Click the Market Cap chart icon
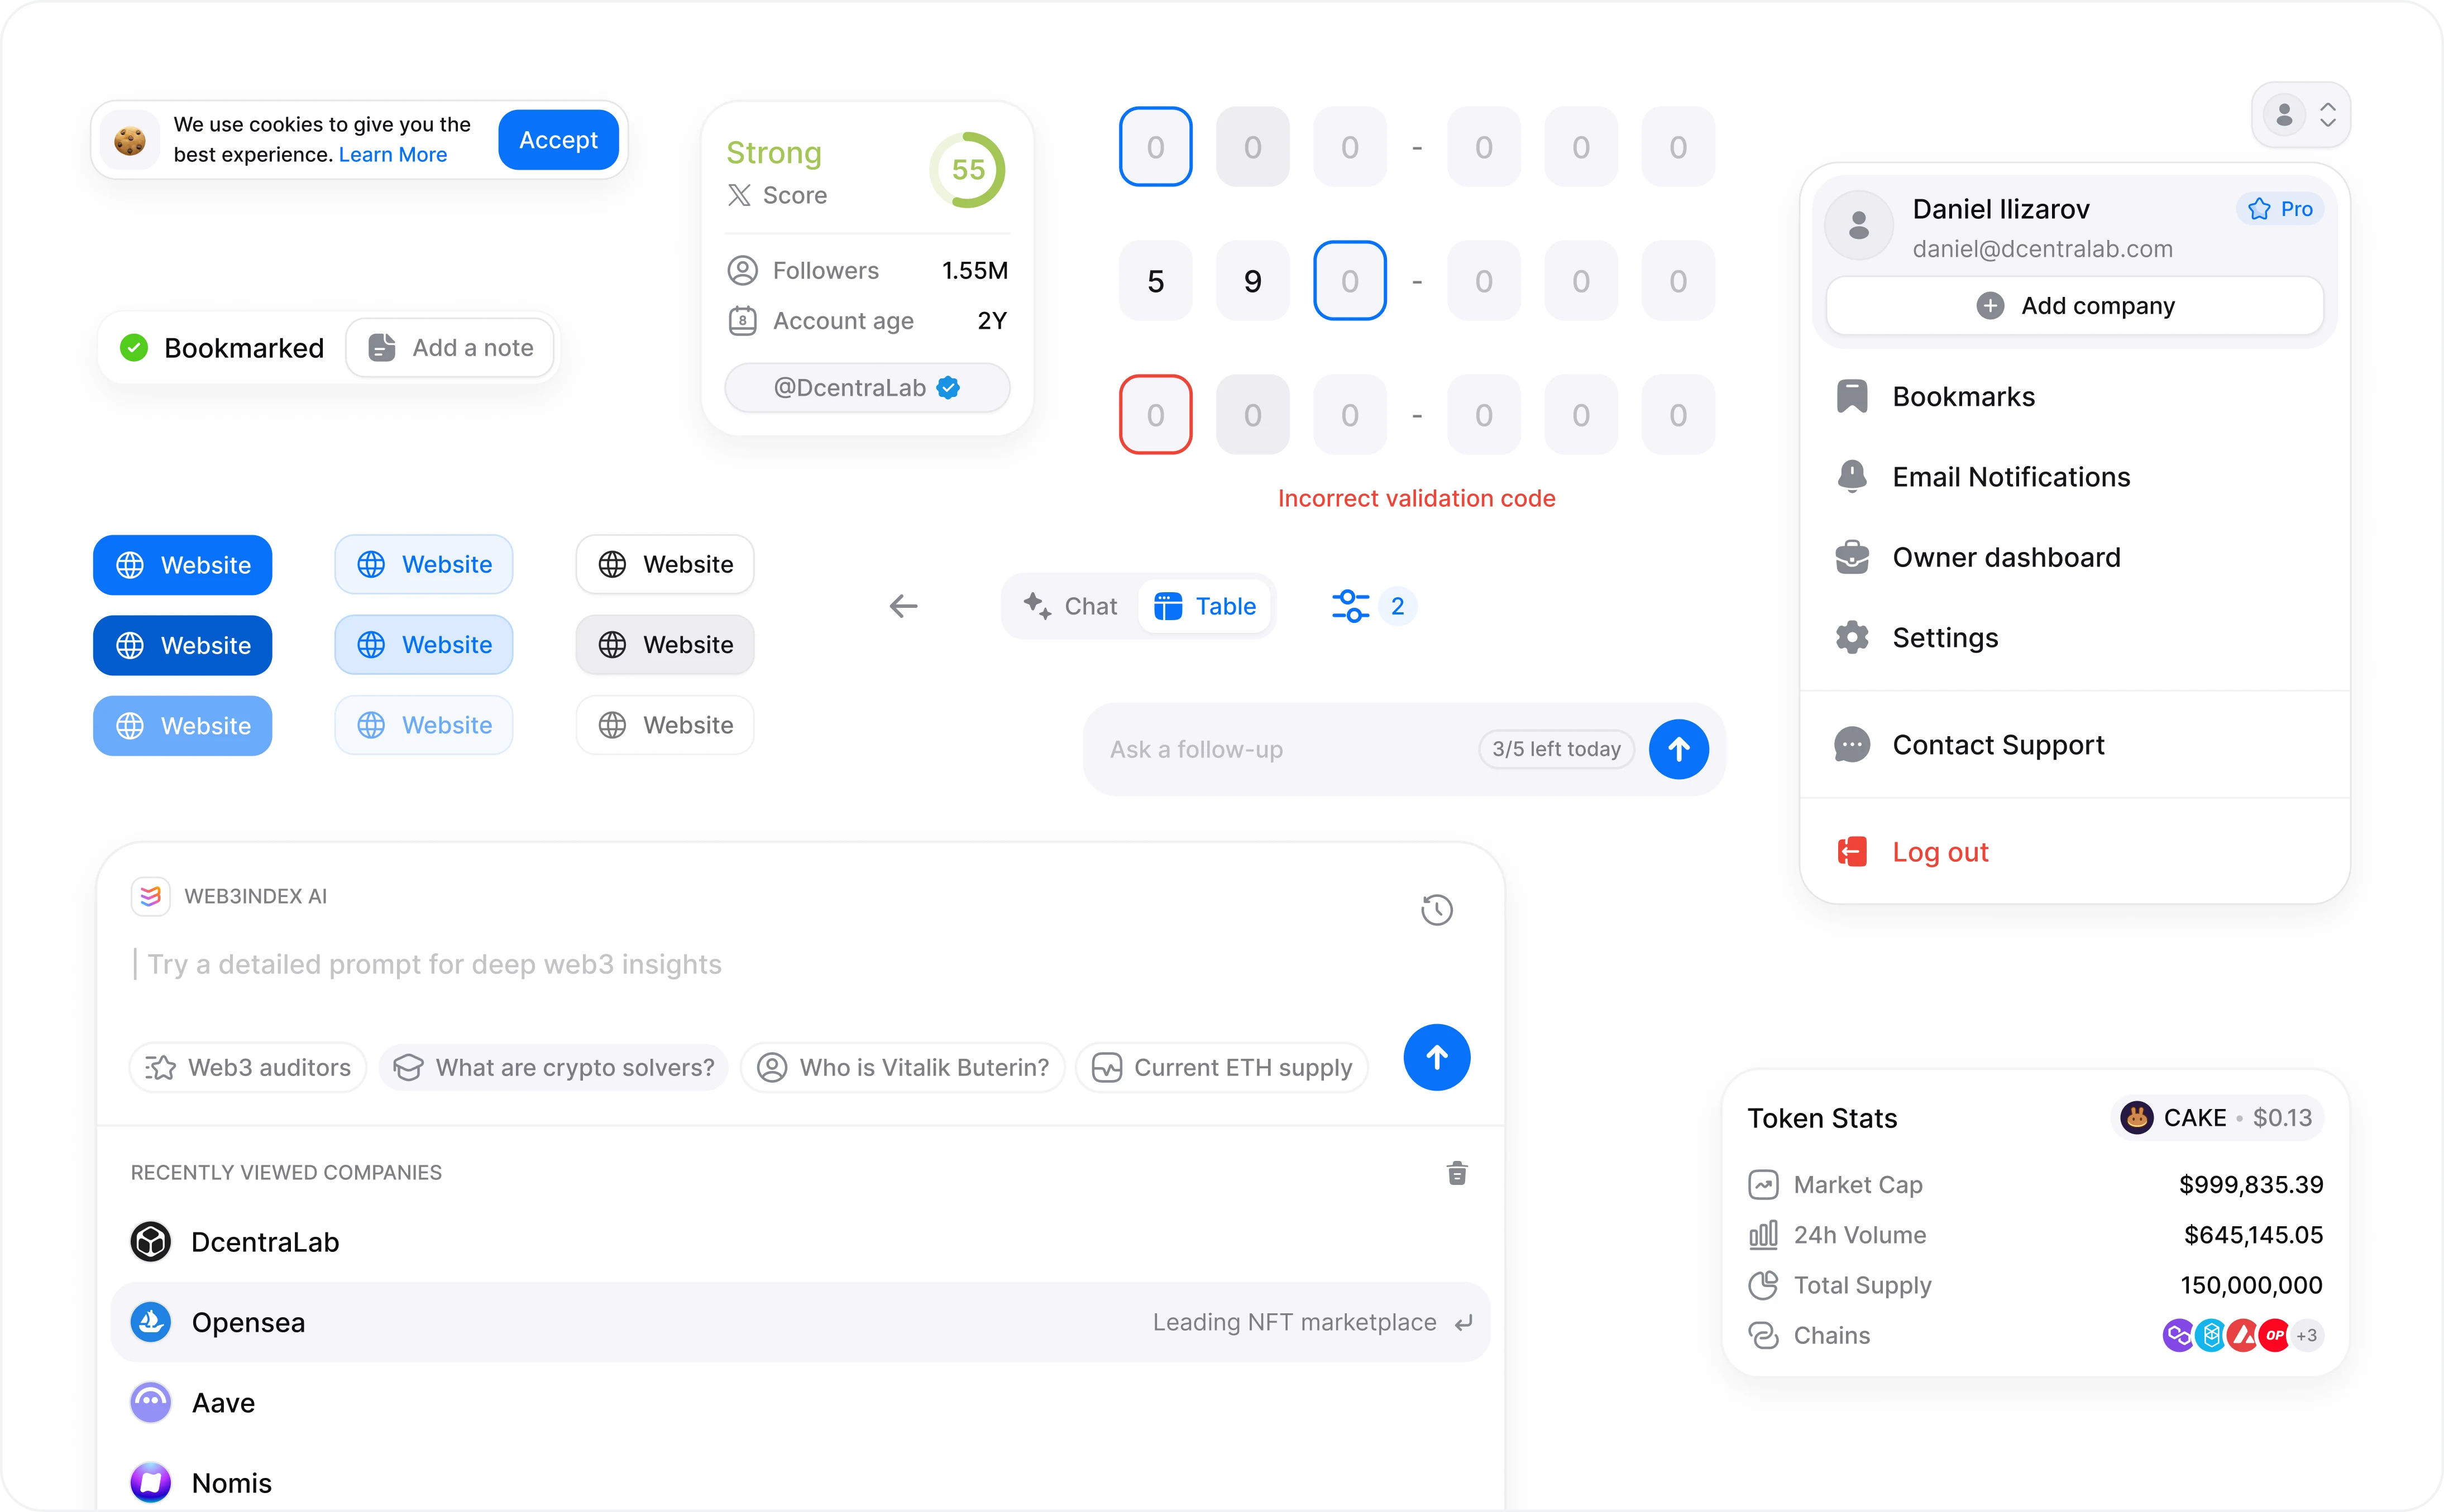 tap(1763, 1185)
